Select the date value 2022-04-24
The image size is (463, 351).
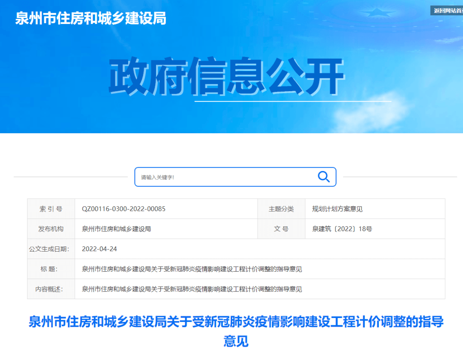99,249
